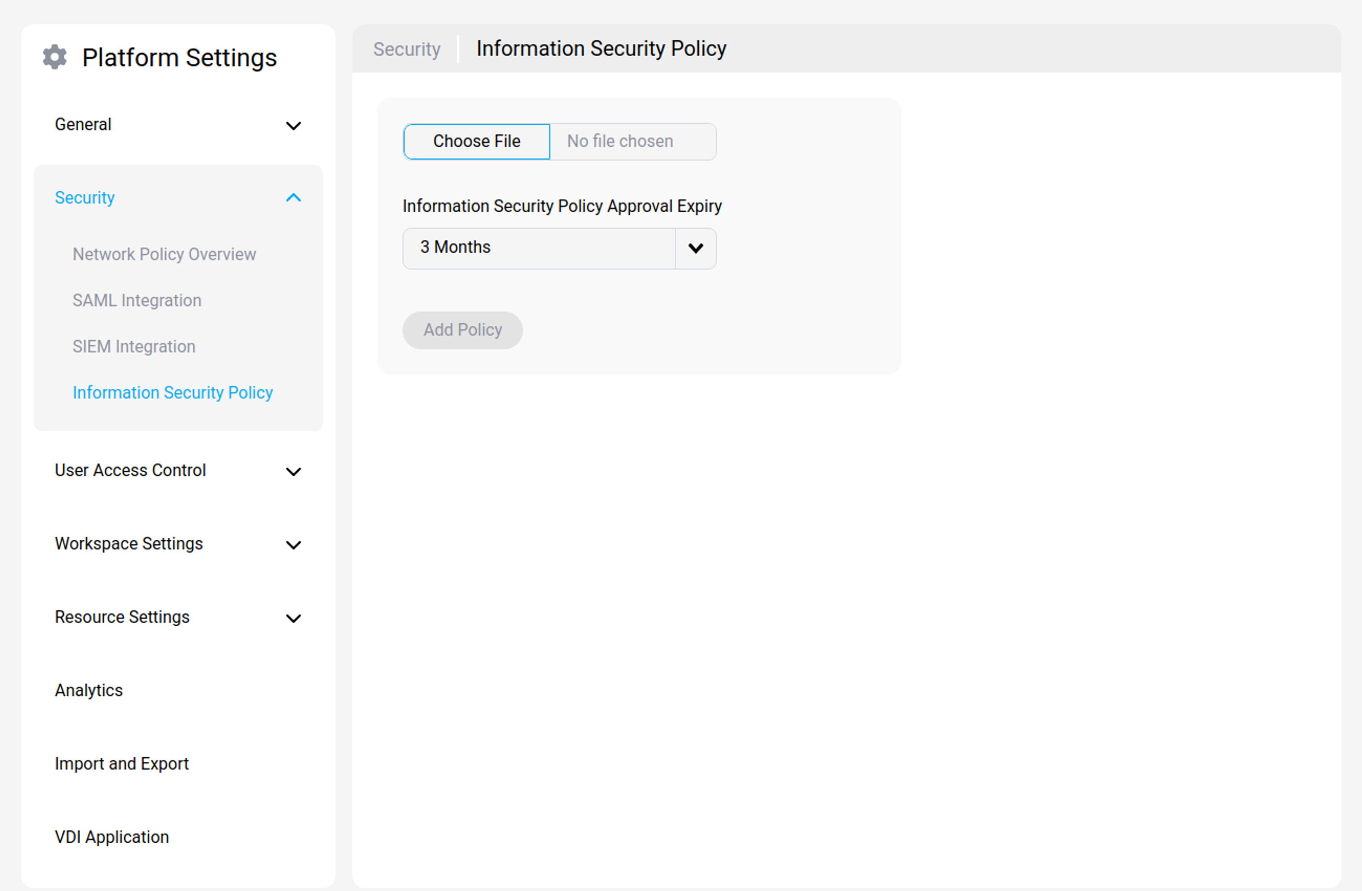Collapse the Security section chevron
The height and width of the screenshot is (891, 1362).
click(294, 198)
